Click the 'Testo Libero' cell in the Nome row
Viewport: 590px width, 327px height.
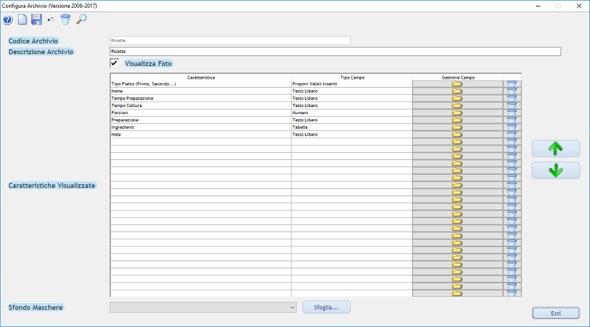(x=352, y=91)
